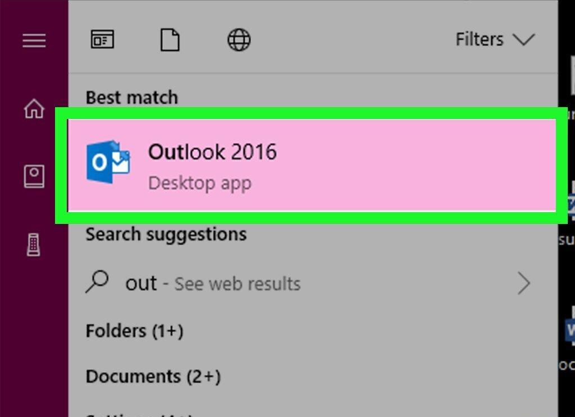Screen dimensions: 575x417
Task: Click the Search suggestions section header
Action: click(166, 235)
